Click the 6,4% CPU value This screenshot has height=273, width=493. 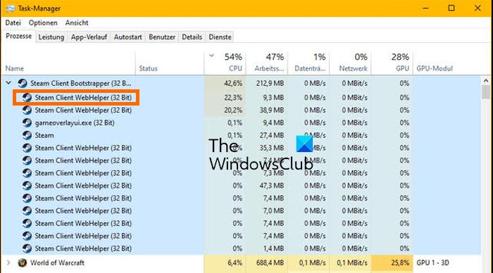coord(235,262)
